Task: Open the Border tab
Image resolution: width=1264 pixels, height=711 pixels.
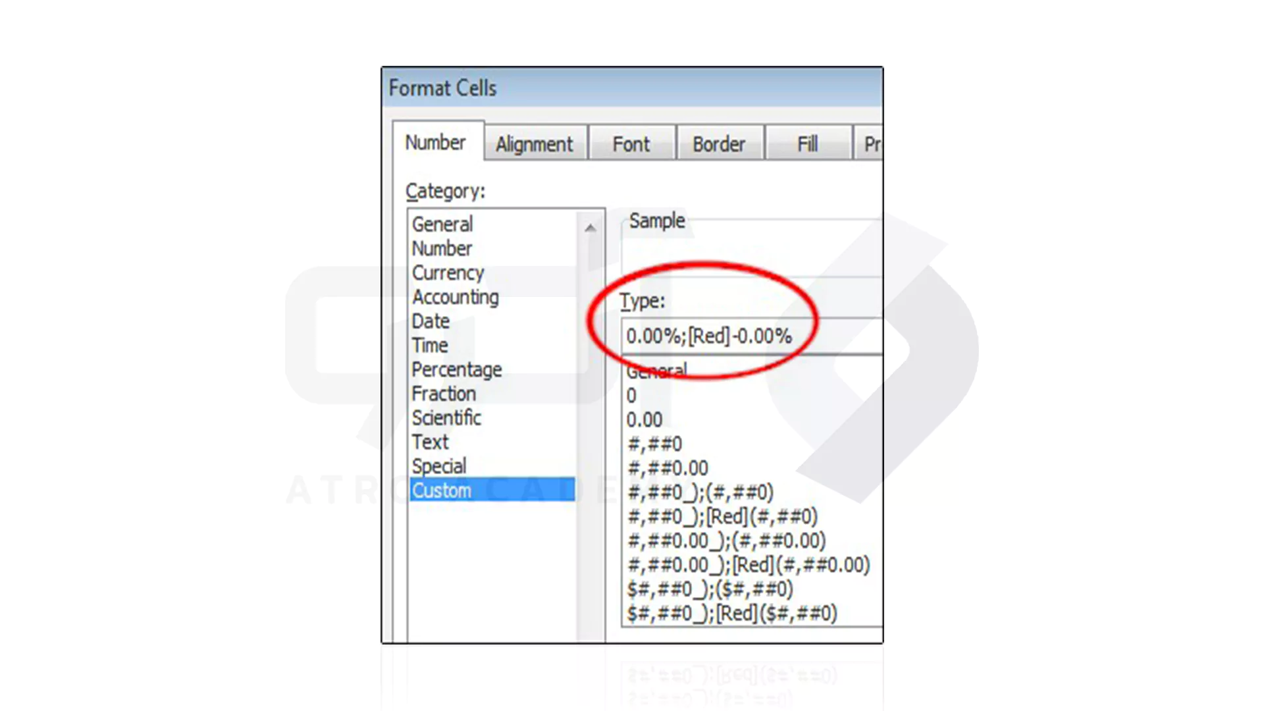Action: 719,144
